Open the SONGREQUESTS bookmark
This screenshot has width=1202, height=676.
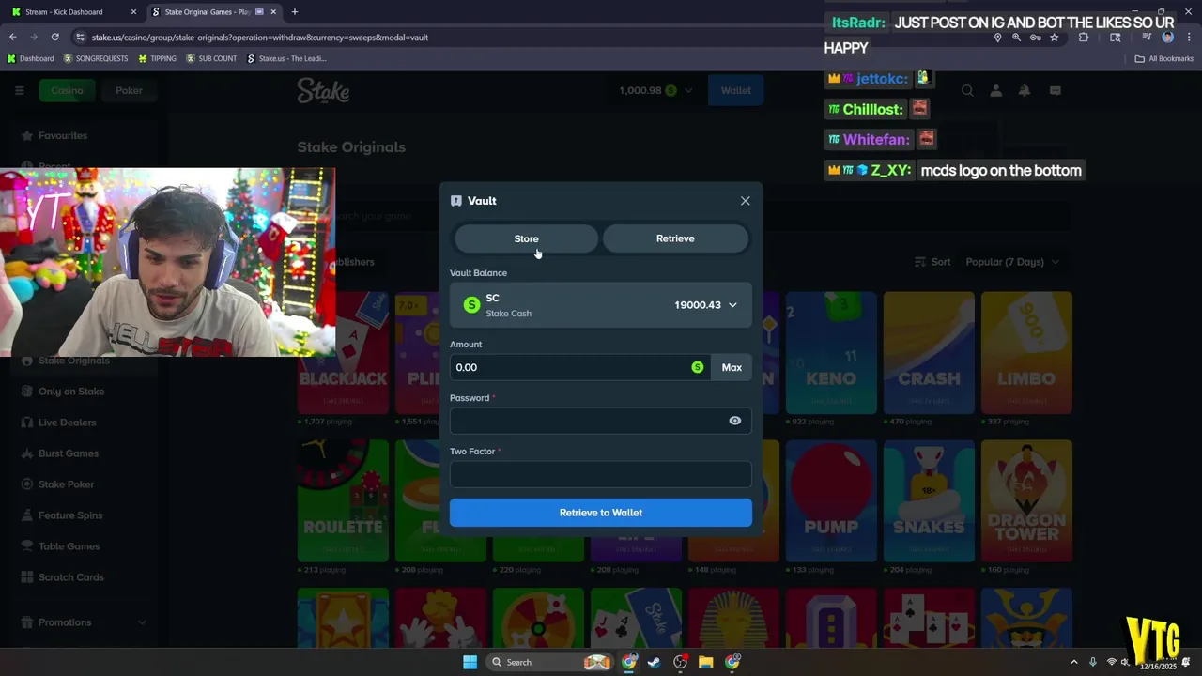point(96,58)
